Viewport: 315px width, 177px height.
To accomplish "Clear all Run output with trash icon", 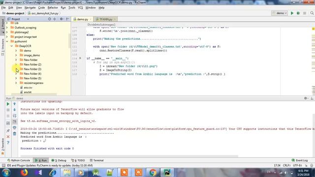I will click(14, 134).
